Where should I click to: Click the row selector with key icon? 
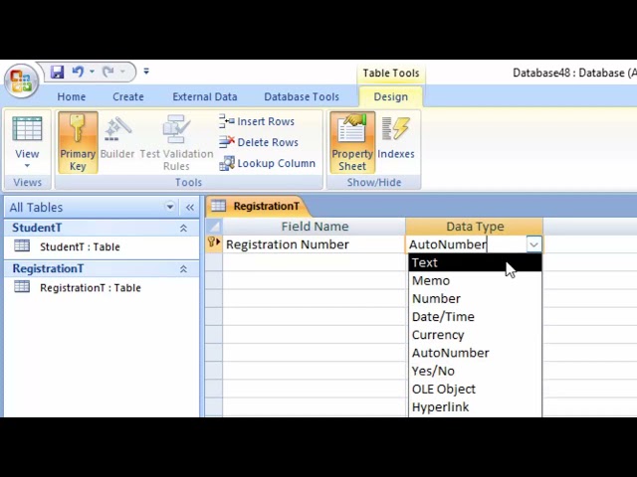pyautogui.click(x=214, y=243)
